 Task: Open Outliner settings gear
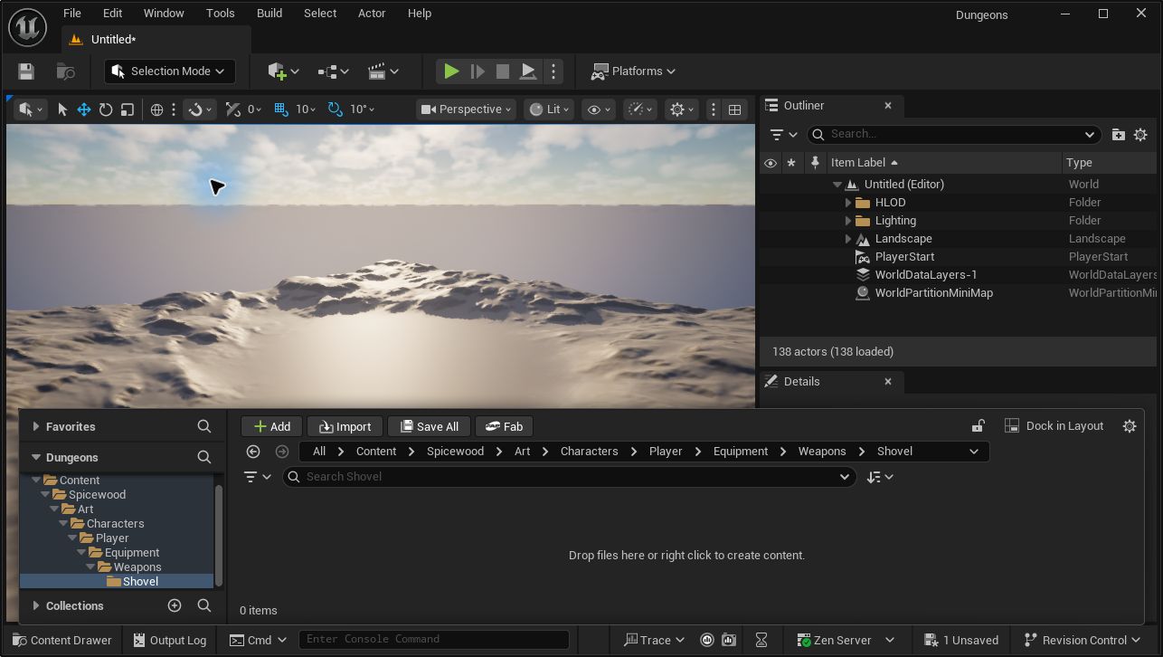[1140, 134]
